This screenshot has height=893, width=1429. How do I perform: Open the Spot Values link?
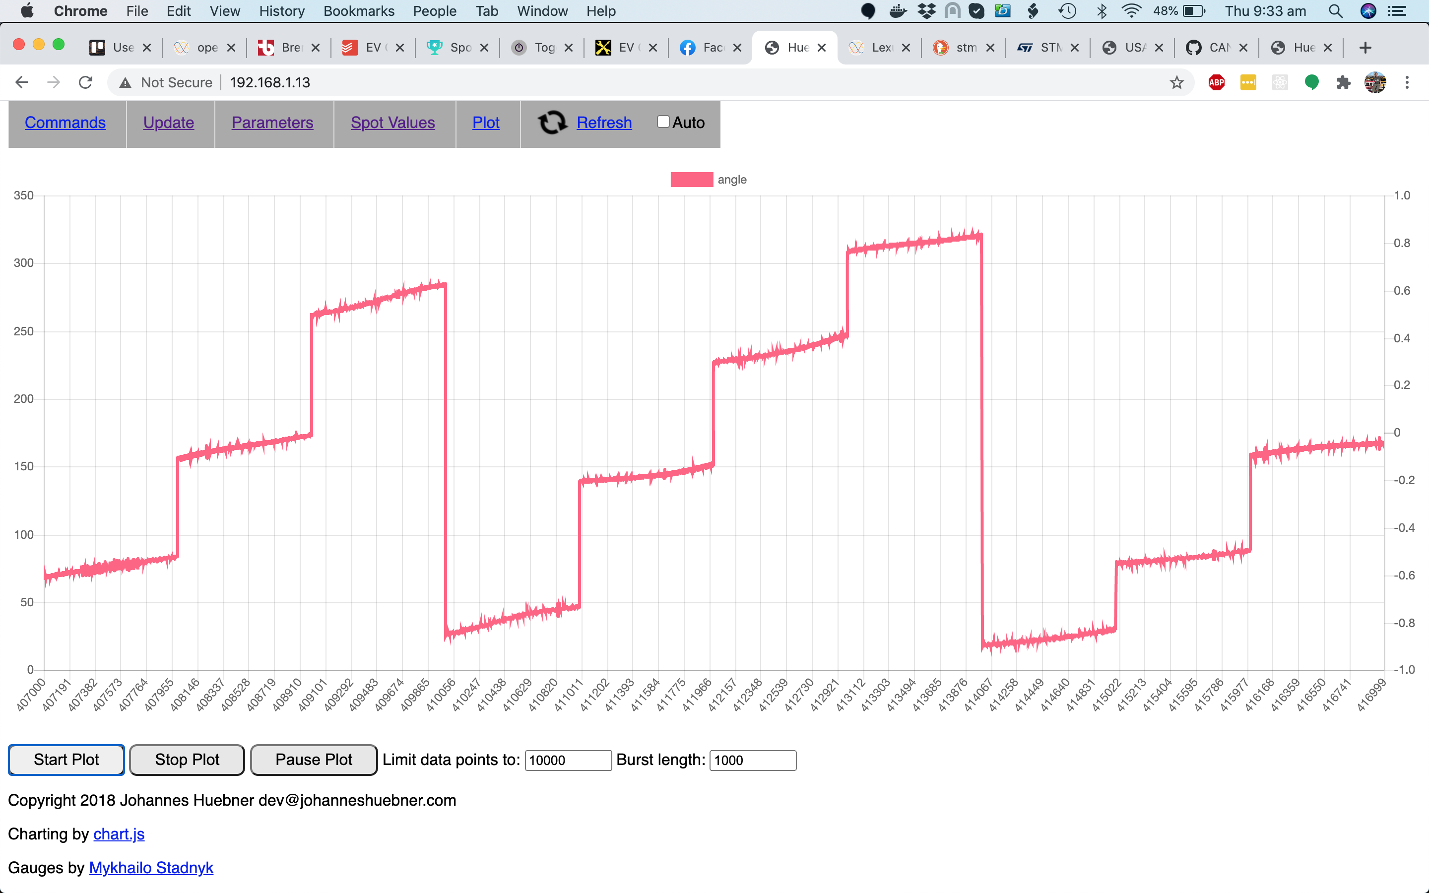(x=392, y=122)
